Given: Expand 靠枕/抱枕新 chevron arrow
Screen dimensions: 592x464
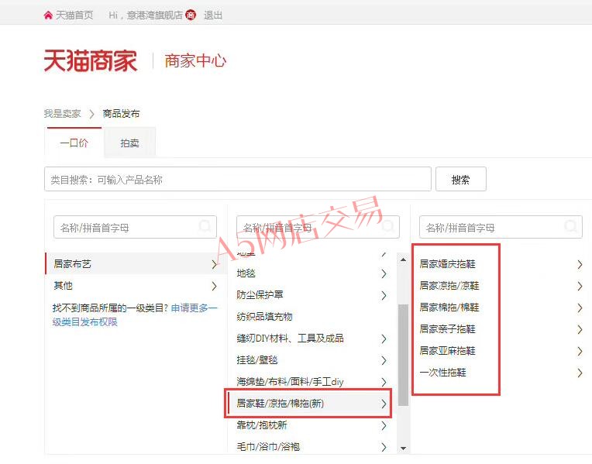Looking at the screenshot, I should [384, 426].
